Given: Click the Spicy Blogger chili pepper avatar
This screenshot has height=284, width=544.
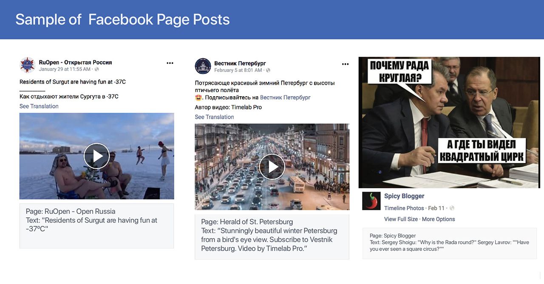Looking at the screenshot, I should click(x=371, y=201).
